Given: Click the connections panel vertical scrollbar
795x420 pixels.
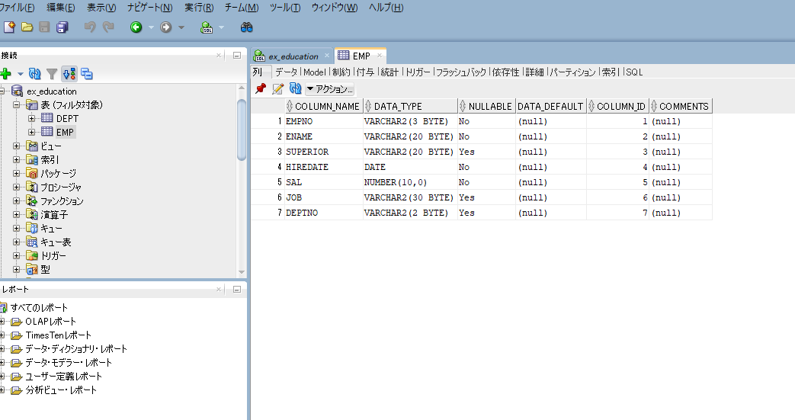Looking at the screenshot, I should (x=242, y=130).
